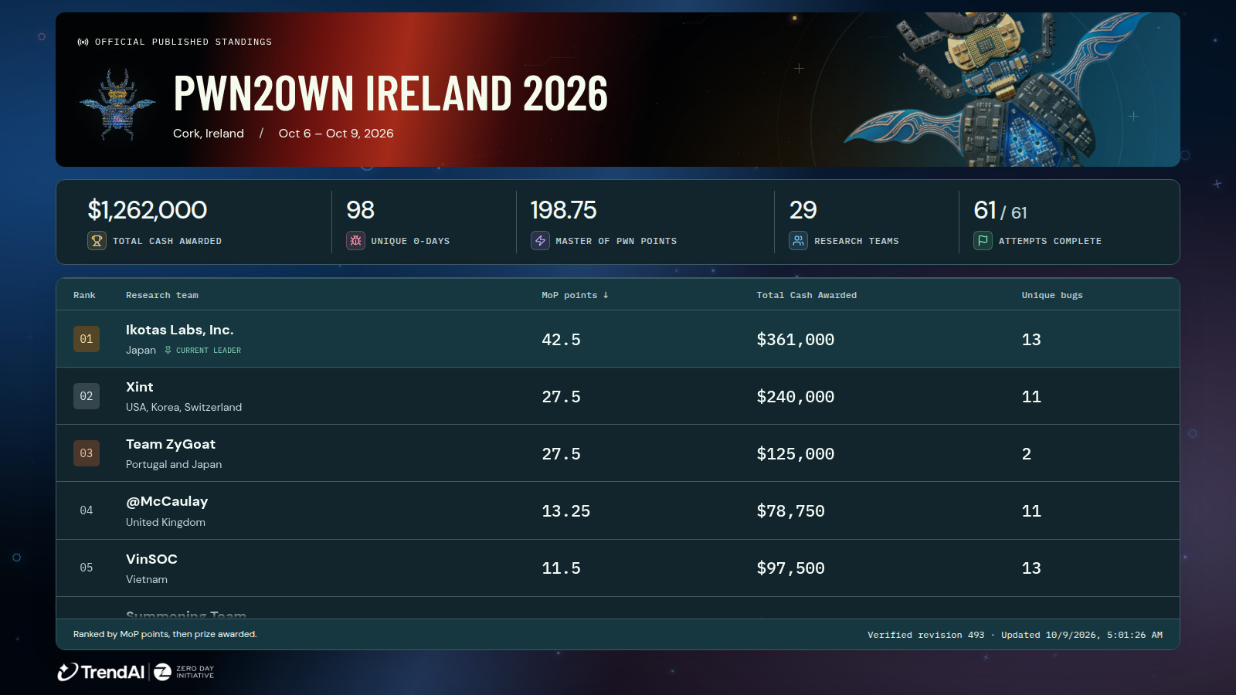Viewport: 1236px width, 695px height.
Task: Click the Rank column header
Action: click(84, 295)
